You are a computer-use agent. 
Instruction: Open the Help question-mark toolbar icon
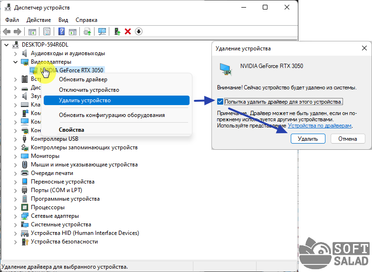(61, 31)
